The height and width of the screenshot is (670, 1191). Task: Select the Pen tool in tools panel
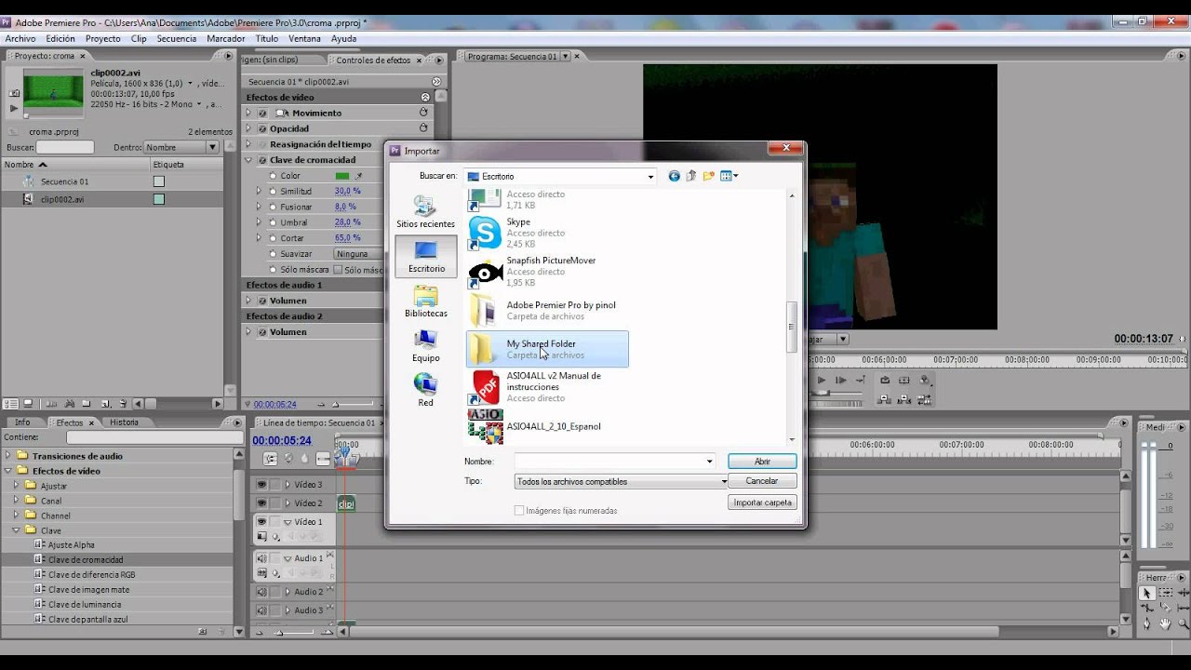[1146, 624]
